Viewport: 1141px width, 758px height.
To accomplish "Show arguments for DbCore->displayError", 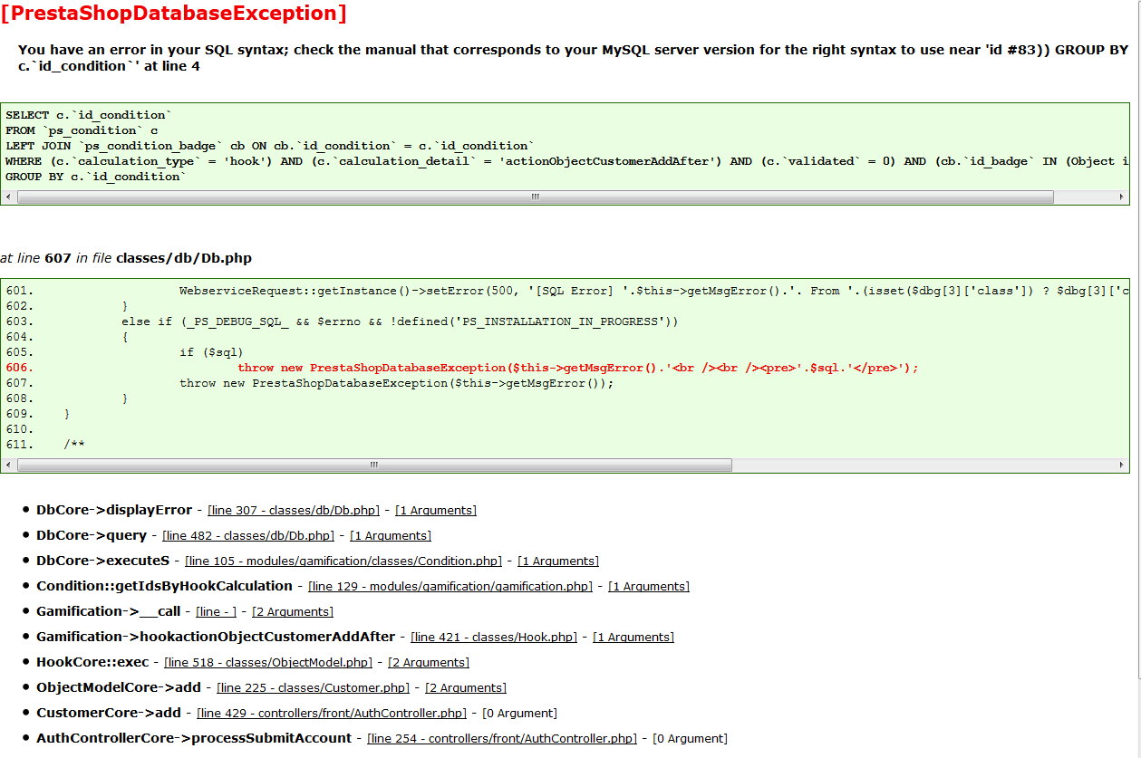I will (436, 511).
